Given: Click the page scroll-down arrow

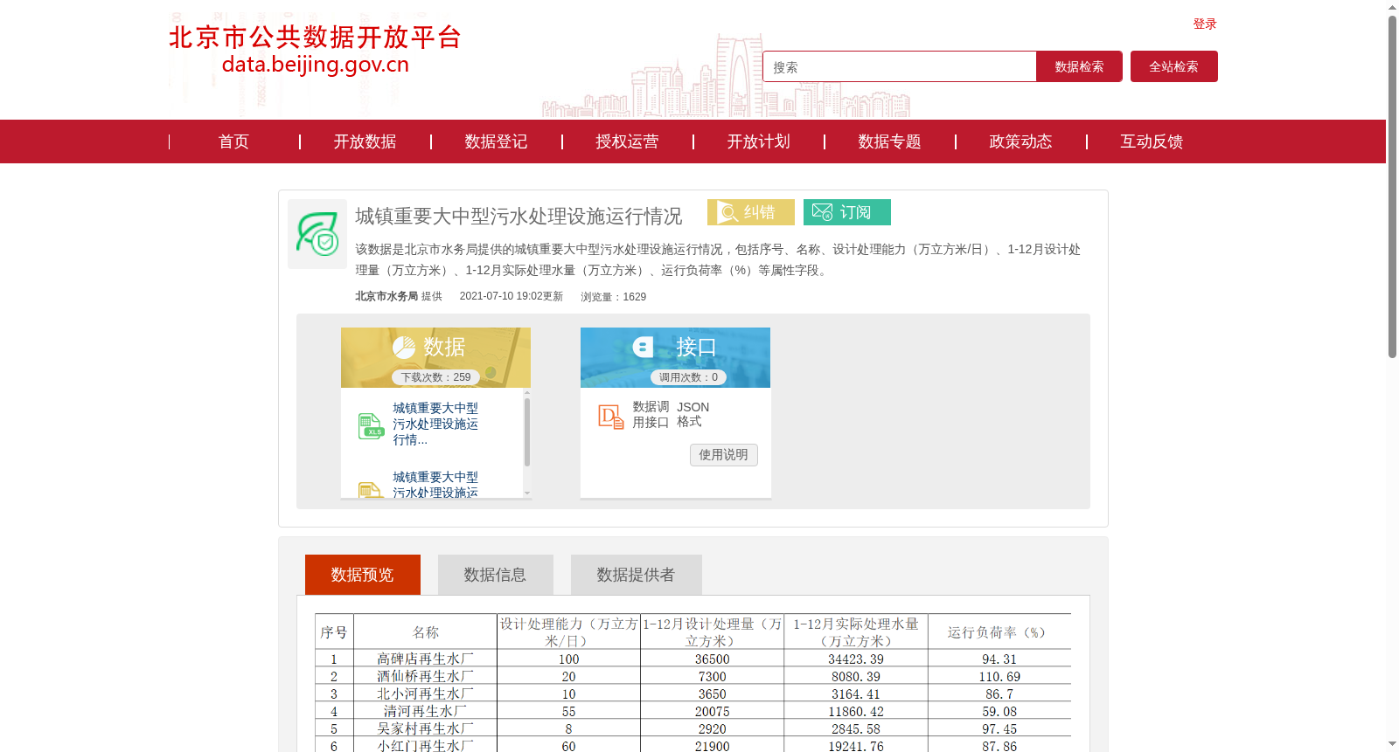Looking at the screenshot, I should [x=1392, y=745].
